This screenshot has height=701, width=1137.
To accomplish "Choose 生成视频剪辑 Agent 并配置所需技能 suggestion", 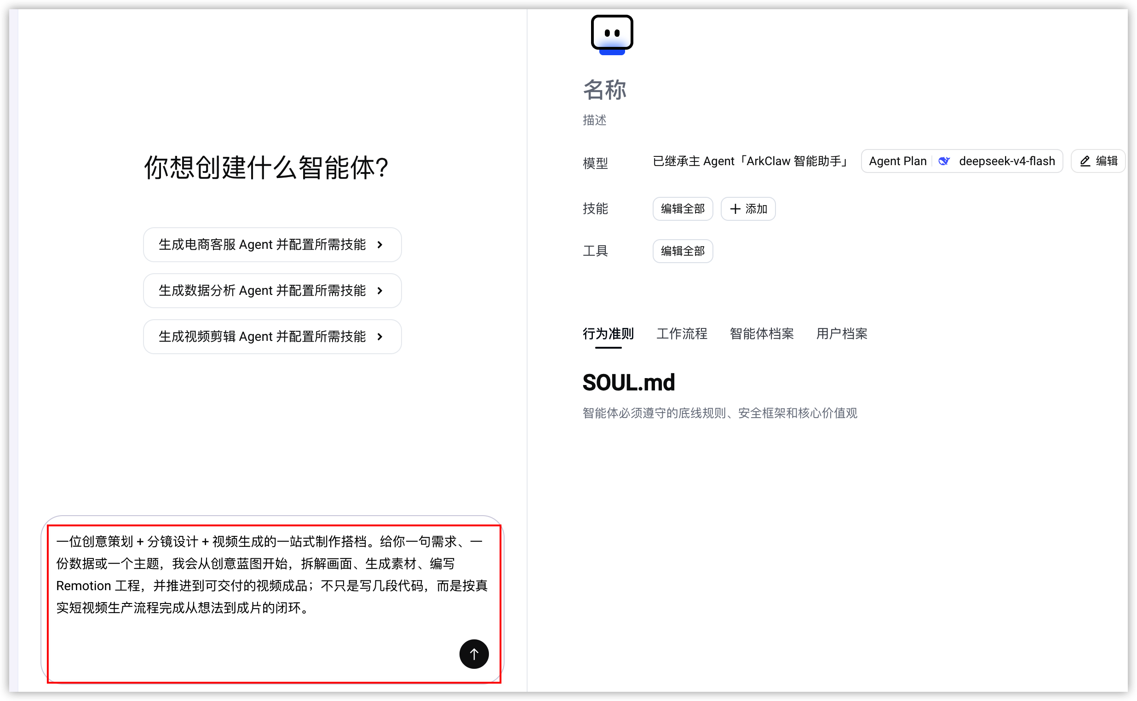I will [x=272, y=337].
